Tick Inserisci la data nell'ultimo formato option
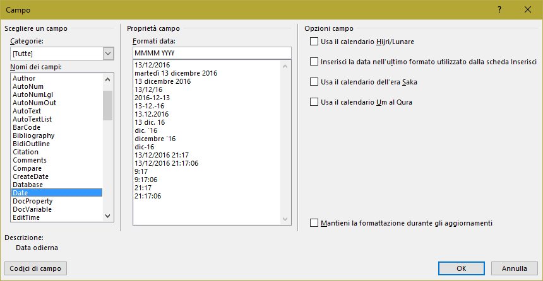This screenshot has height=281, width=543. click(x=314, y=62)
